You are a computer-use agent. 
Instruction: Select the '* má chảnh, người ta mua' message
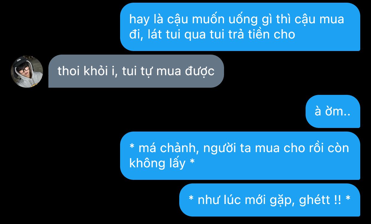click(x=240, y=155)
